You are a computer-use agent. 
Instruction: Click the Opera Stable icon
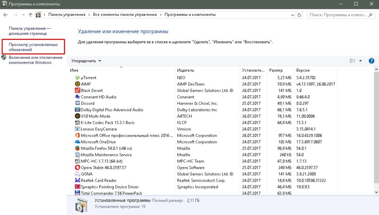(x=78, y=168)
